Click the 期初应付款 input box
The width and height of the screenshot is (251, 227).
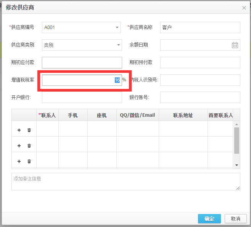pos(82,63)
